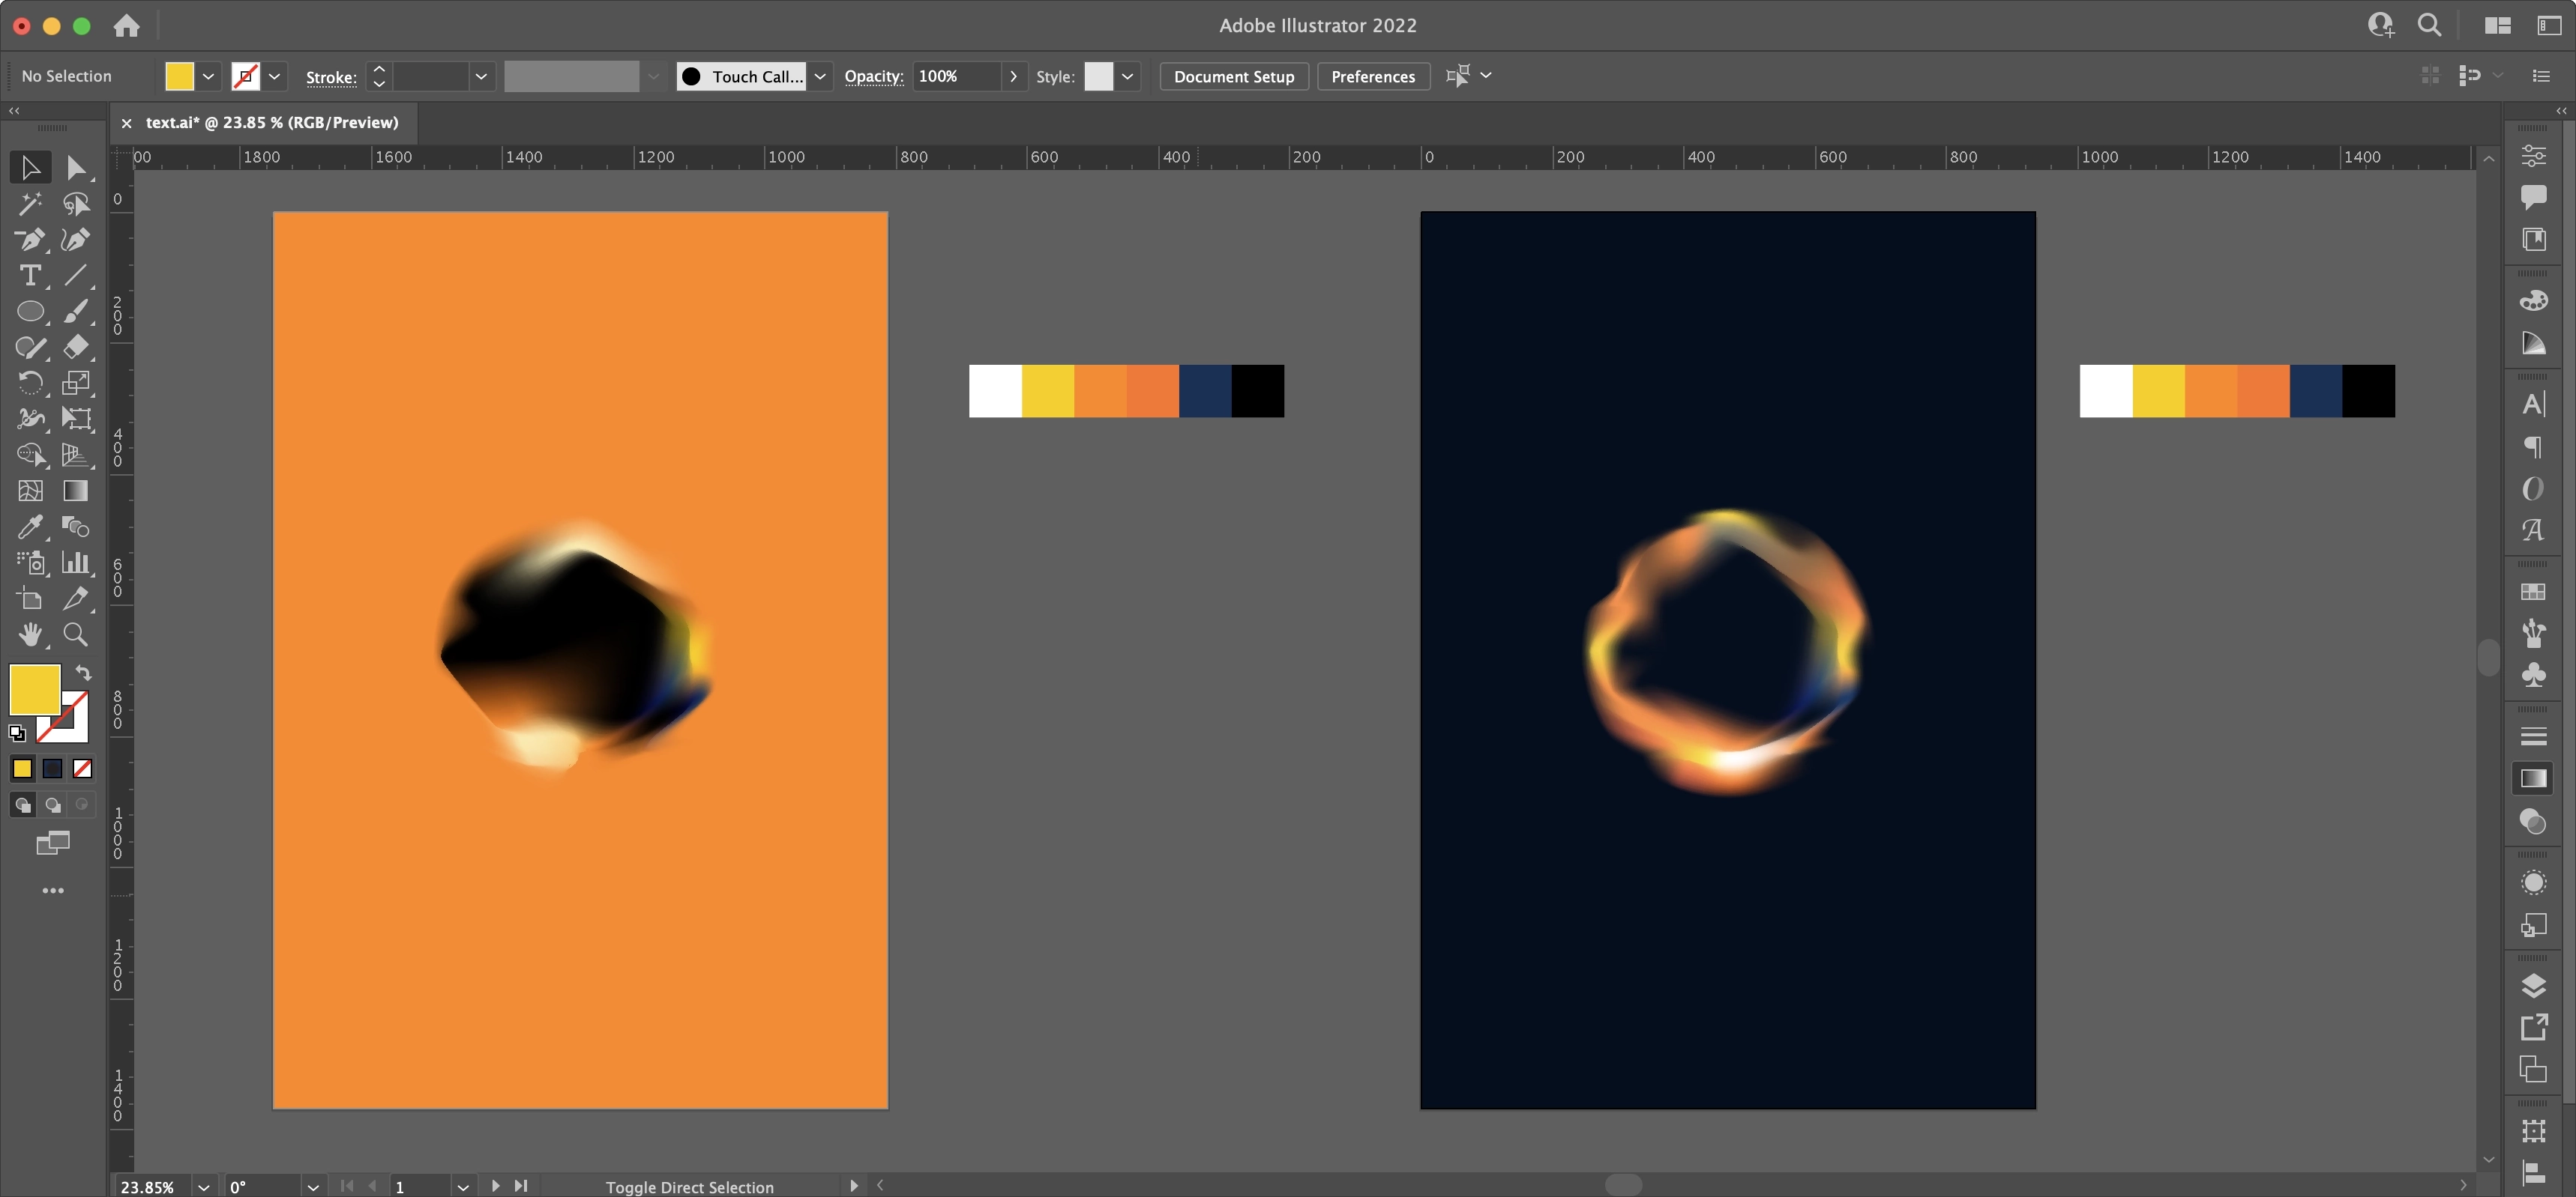Select the Hand tool
The height and width of the screenshot is (1197, 2576).
click(x=30, y=634)
